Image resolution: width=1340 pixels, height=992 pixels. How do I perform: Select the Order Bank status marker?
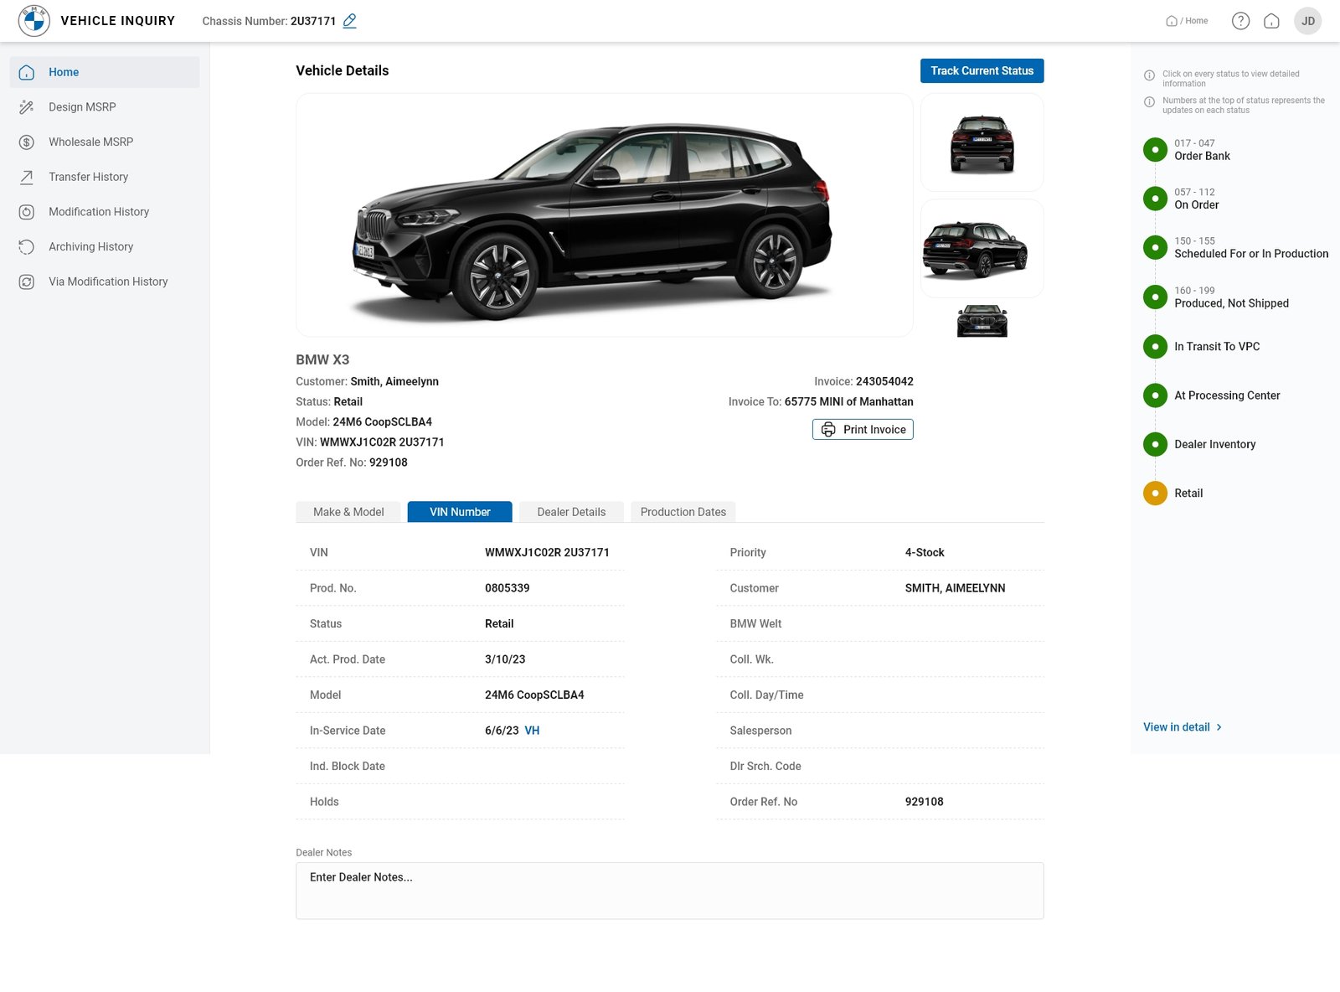pyautogui.click(x=1155, y=150)
